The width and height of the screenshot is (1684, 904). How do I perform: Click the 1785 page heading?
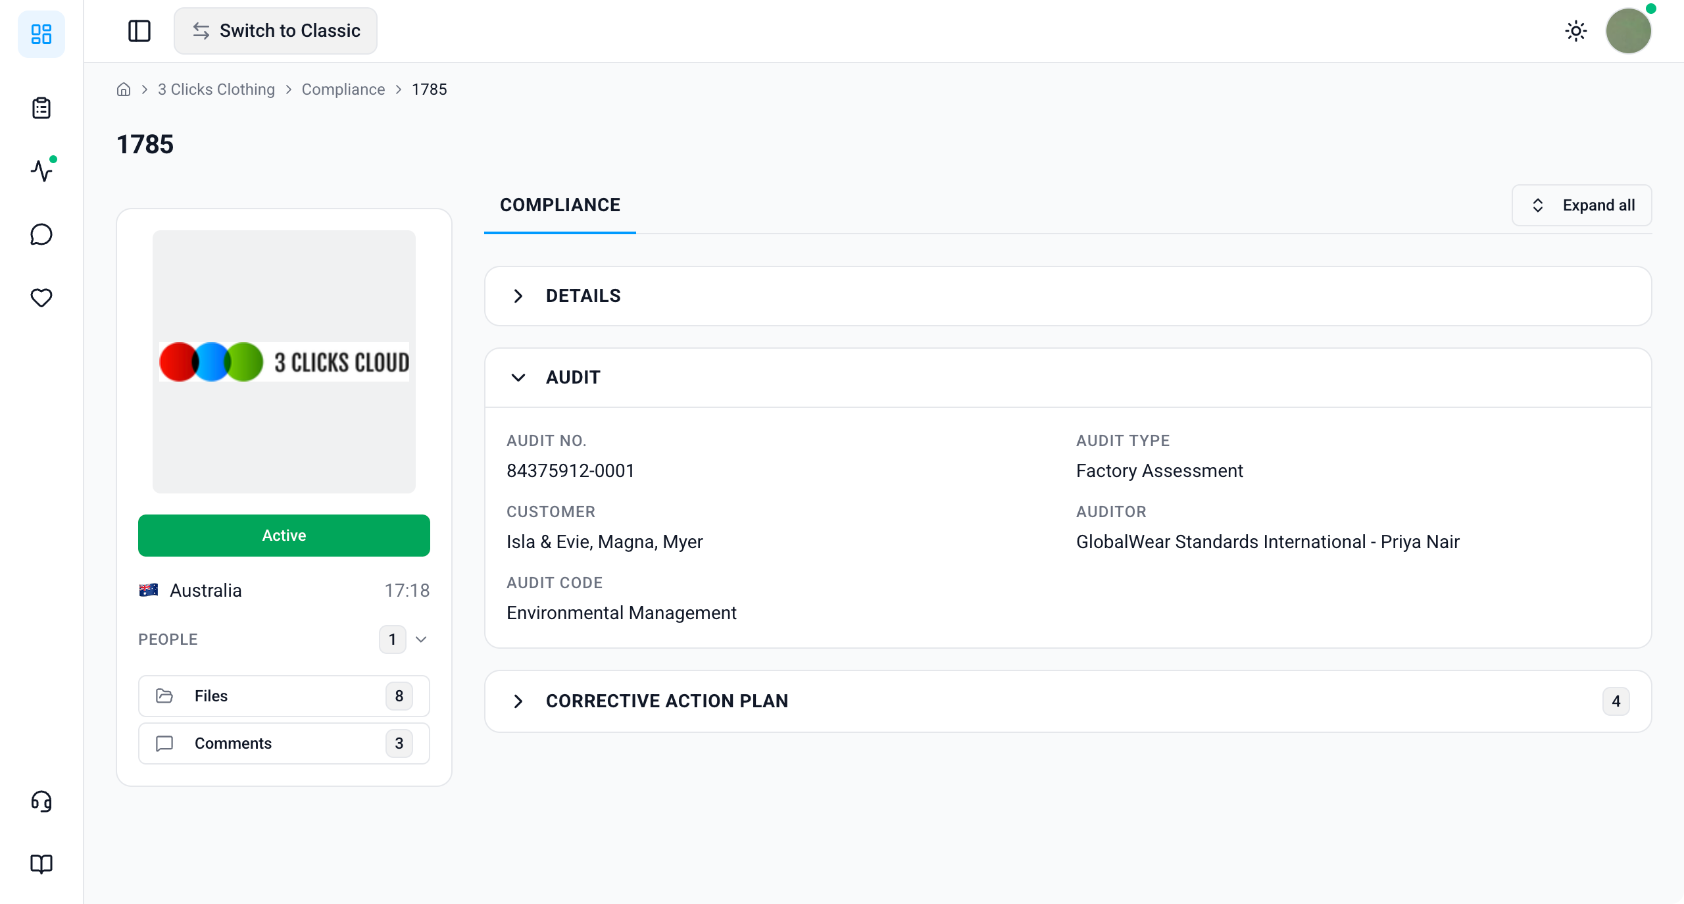145,145
